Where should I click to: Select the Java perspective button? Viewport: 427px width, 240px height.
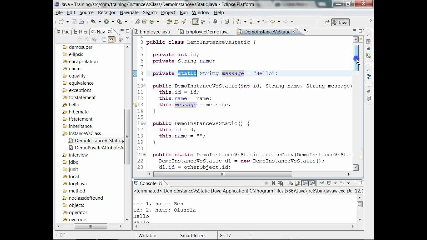point(340,22)
